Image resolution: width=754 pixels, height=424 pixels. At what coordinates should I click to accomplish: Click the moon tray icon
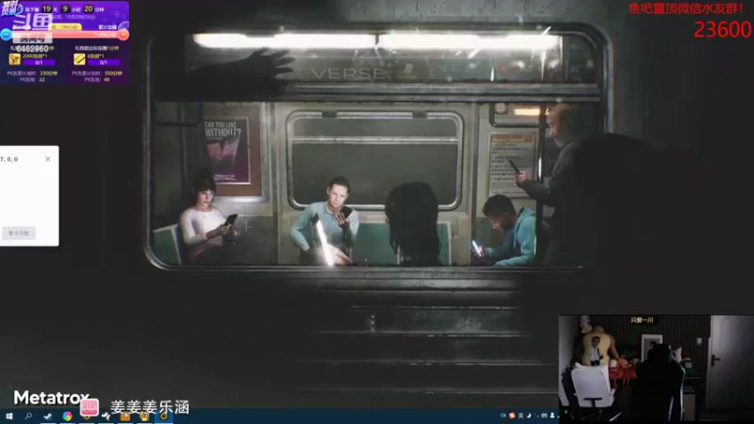(529, 416)
